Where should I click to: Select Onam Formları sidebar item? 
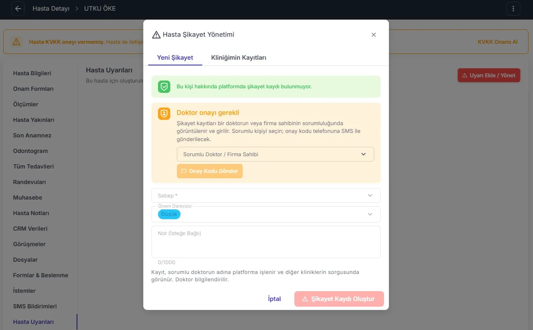pos(34,89)
